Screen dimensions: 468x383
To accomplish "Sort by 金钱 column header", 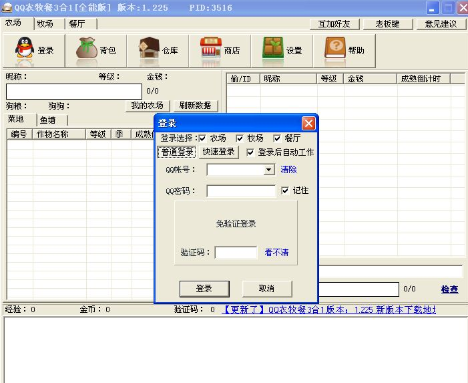I will [370, 79].
